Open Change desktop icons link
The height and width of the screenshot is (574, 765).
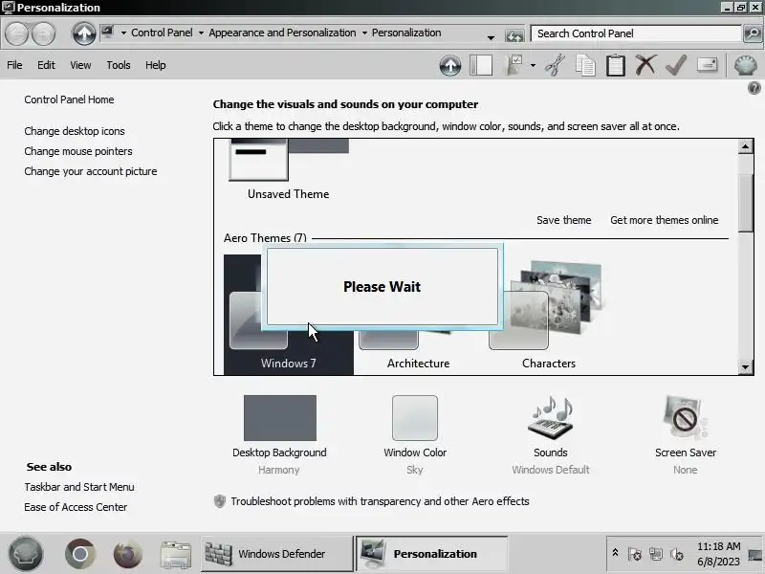click(x=75, y=131)
